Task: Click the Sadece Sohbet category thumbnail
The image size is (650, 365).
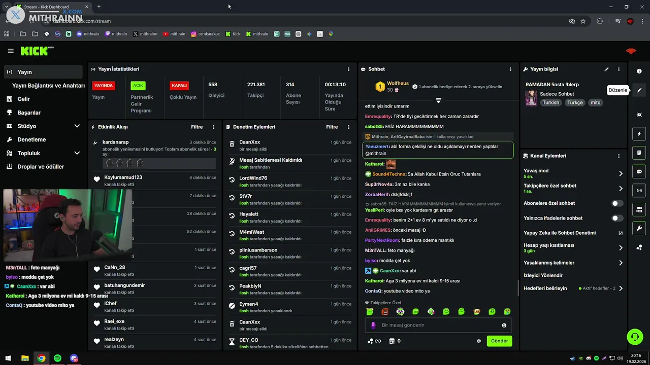Action: click(x=531, y=98)
